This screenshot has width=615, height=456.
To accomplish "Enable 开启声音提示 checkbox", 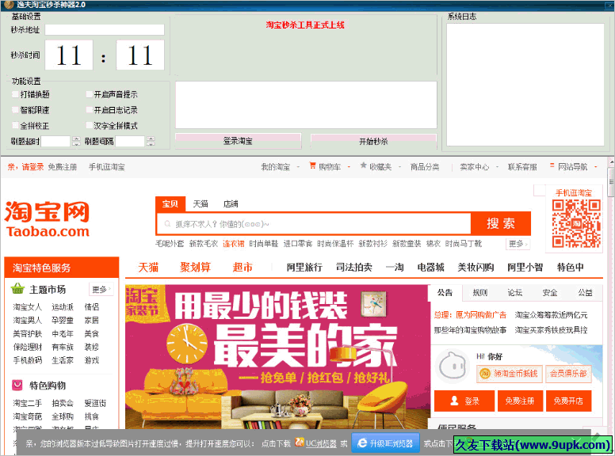I will [x=89, y=94].
